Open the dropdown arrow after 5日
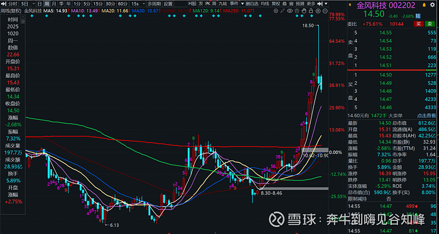 tap(33, 4)
